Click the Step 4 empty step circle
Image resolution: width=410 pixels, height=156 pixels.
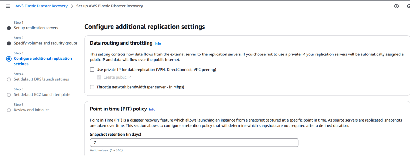(9, 79)
